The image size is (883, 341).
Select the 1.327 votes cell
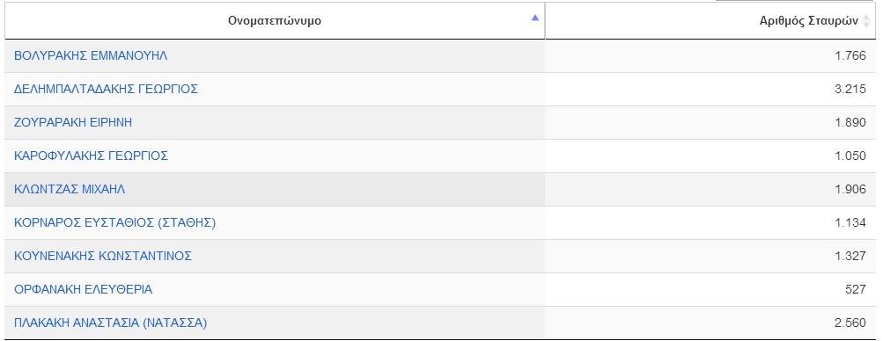click(710, 256)
